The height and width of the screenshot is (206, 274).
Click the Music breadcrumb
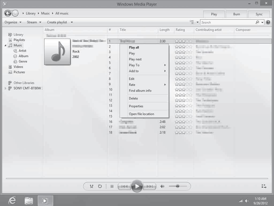click(45, 13)
